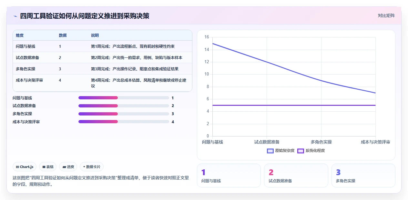Image resolution: width=408 pixels, height=200 pixels.
Task: Click the 数据卡片 tag chip
Action: [92, 167]
